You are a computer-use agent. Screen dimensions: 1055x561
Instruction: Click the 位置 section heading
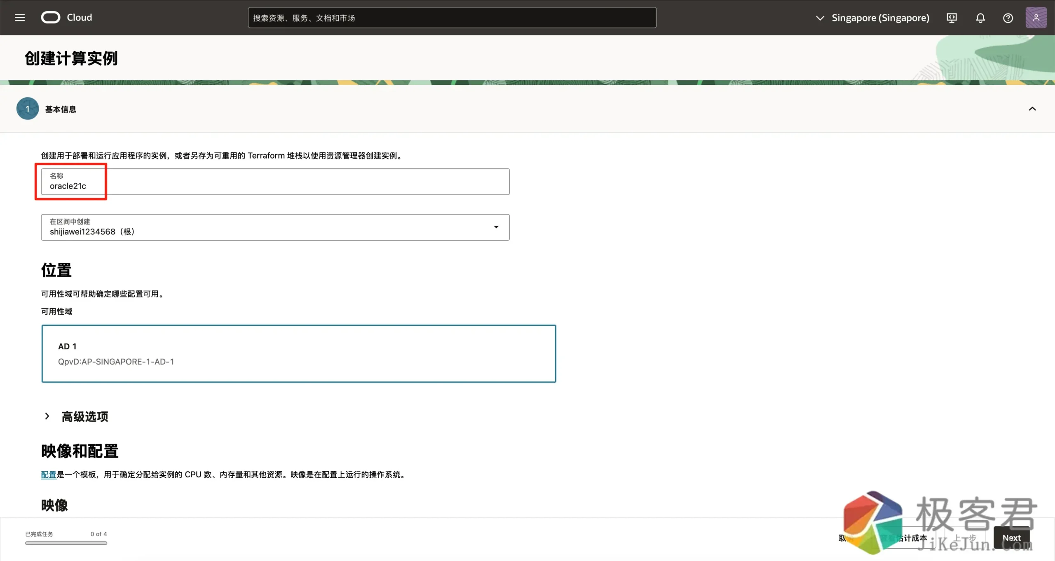[56, 270]
